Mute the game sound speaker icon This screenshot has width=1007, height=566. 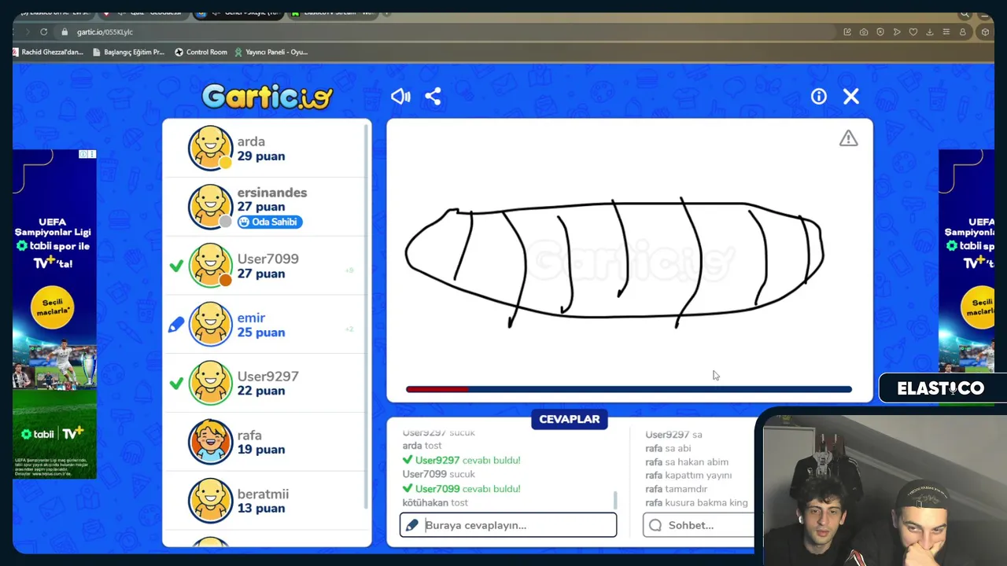pyautogui.click(x=400, y=96)
